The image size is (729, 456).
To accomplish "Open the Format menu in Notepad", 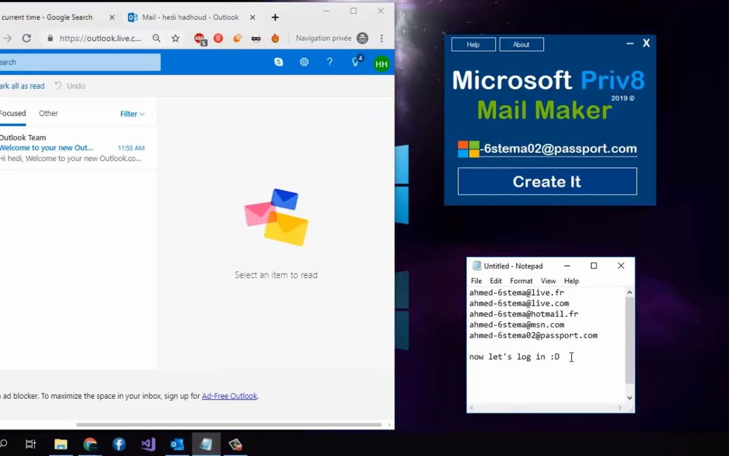I will tap(521, 280).
